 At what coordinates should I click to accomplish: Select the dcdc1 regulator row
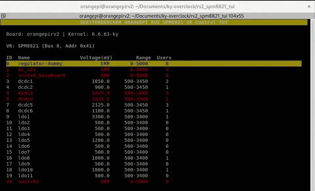(x=26, y=81)
